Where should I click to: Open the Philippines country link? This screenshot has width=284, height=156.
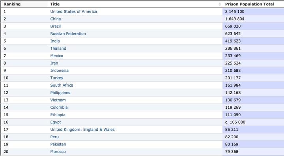click(x=60, y=93)
